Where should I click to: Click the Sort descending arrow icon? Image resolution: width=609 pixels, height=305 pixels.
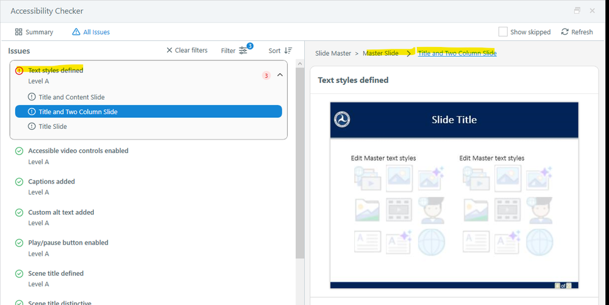point(288,51)
